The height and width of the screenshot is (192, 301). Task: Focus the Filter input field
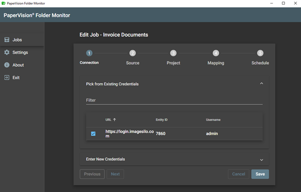click(174, 100)
